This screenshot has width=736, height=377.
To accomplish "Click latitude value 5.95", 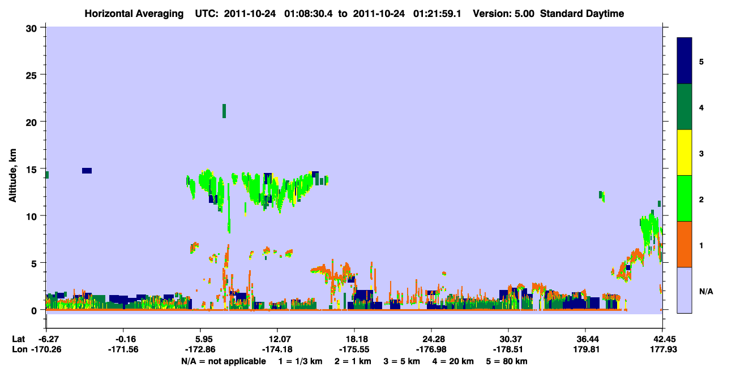I will coord(204,339).
